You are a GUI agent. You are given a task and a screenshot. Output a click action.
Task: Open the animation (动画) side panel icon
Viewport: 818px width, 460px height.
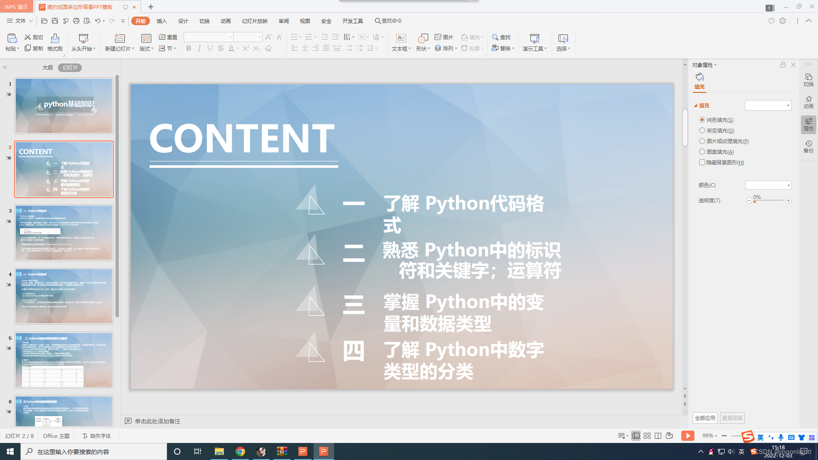[808, 102]
